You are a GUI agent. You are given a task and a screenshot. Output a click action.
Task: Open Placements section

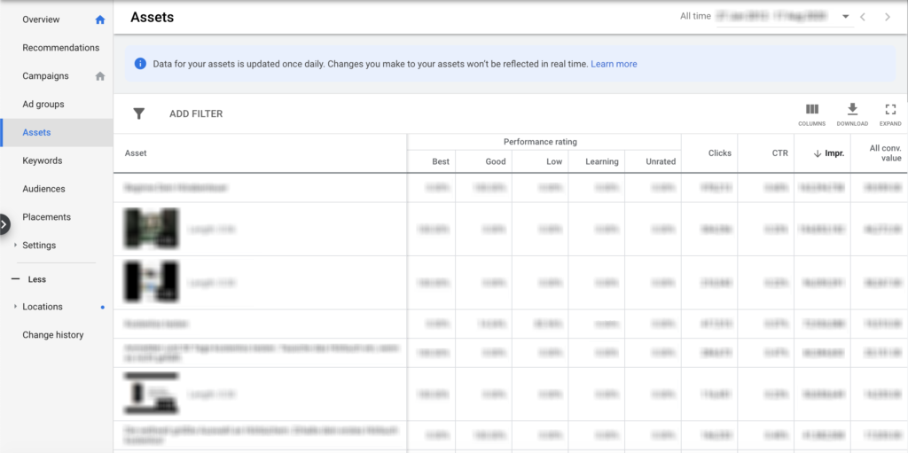46,217
